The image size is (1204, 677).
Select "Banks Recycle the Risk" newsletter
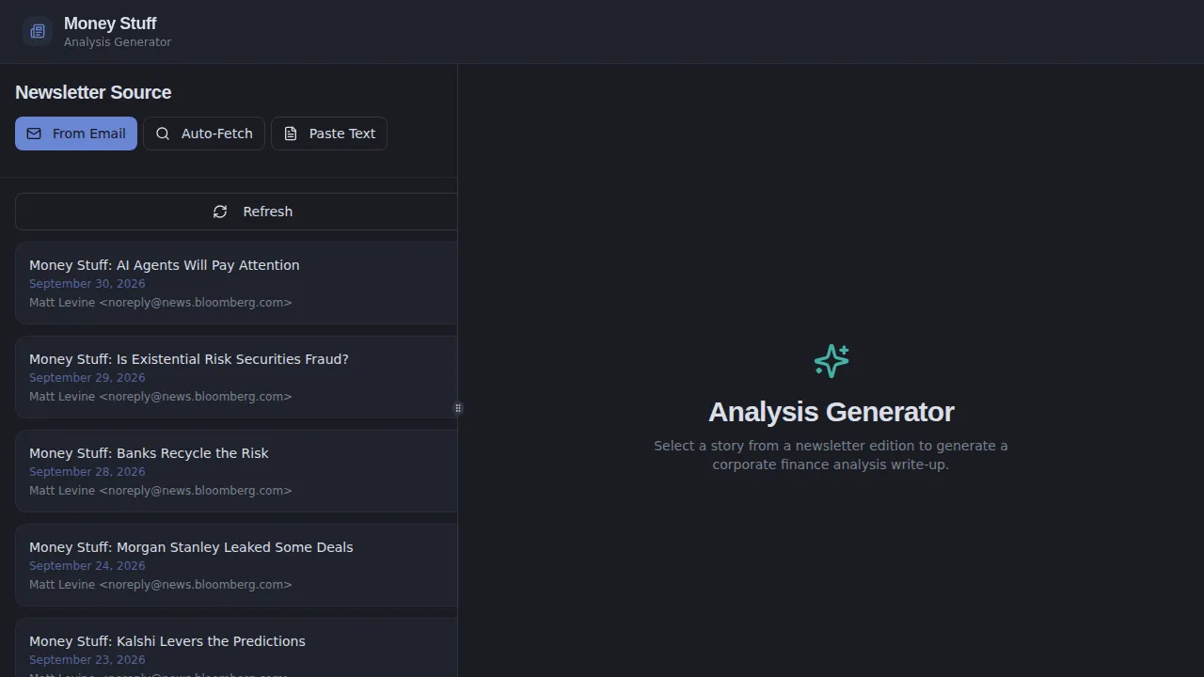(236, 471)
